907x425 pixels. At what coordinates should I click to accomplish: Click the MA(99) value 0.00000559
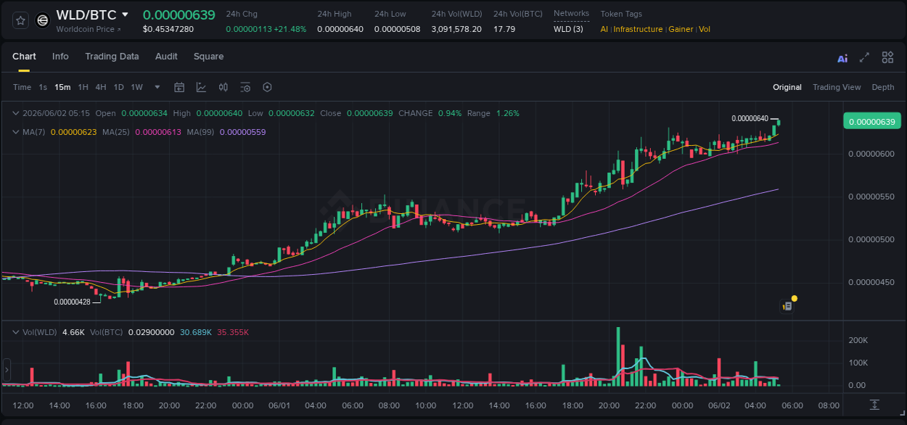242,132
